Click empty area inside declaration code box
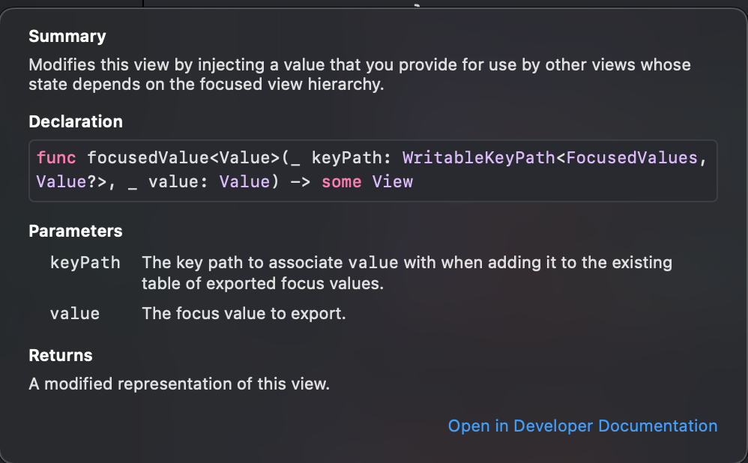 tap(563, 183)
